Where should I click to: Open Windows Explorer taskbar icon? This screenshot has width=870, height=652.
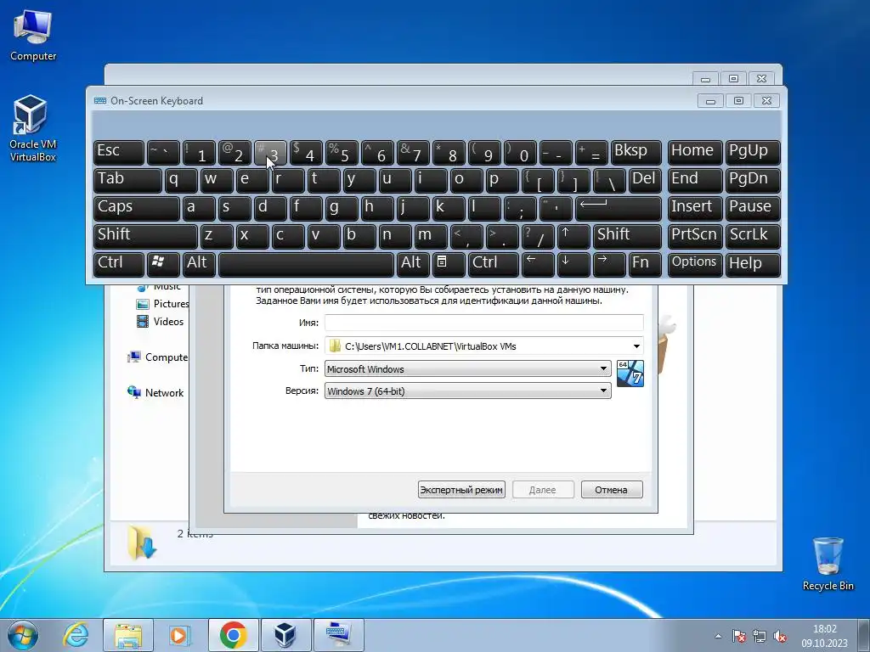click(128, 635)
